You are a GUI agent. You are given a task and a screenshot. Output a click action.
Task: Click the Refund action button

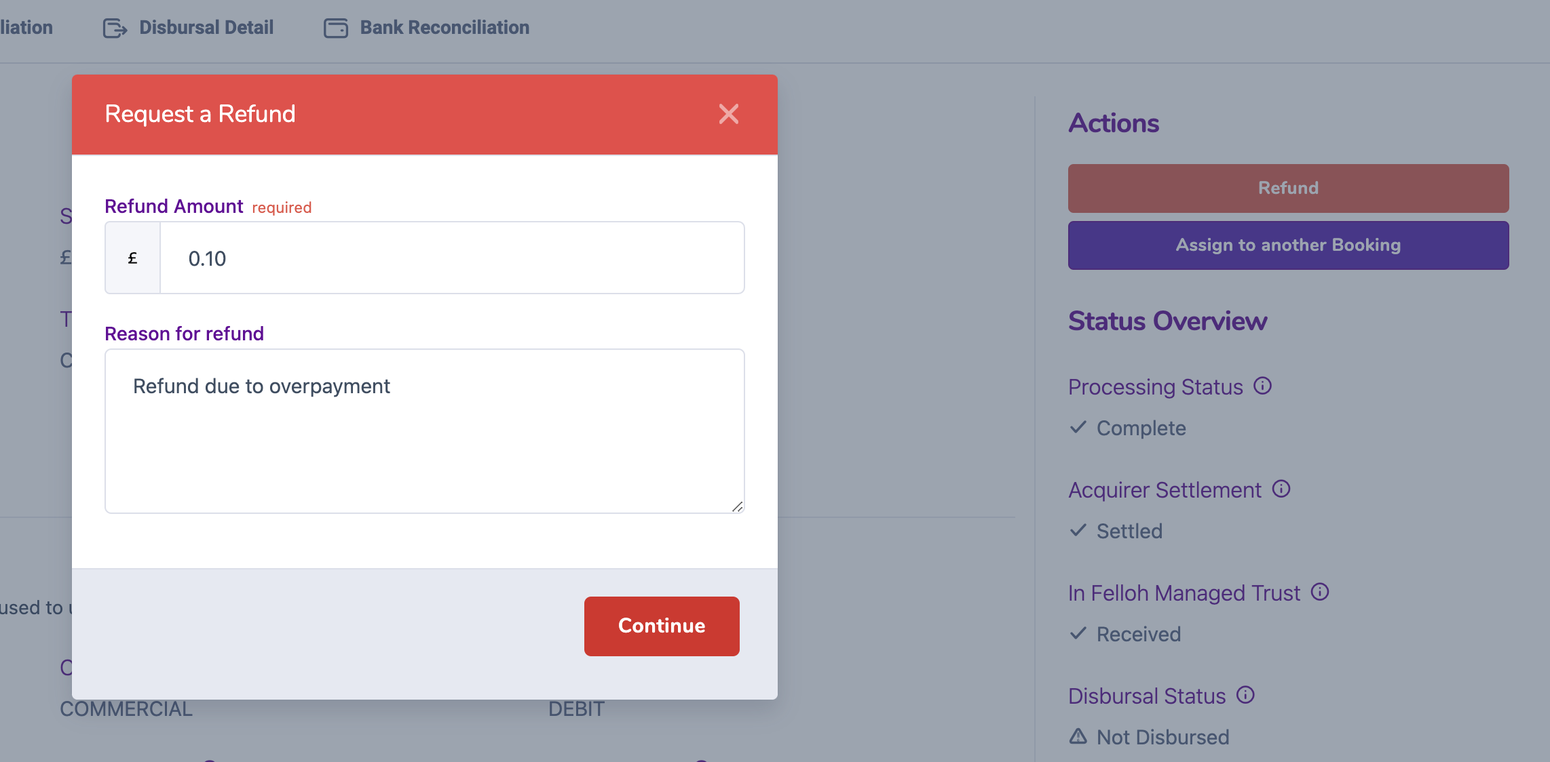click(x=1288, y=188)
